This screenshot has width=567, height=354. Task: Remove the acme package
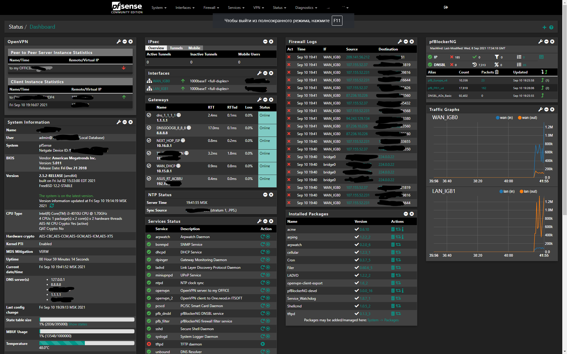click(x=393, y=229)
